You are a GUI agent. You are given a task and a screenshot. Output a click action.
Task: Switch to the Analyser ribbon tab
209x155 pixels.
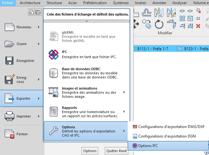pyautogui.click(x=179, y=3)
